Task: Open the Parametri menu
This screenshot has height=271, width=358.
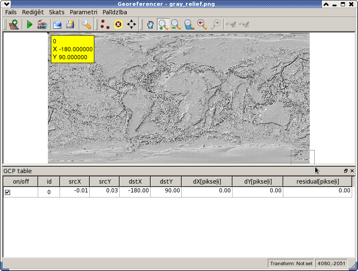Action: [x=84, y=12]
